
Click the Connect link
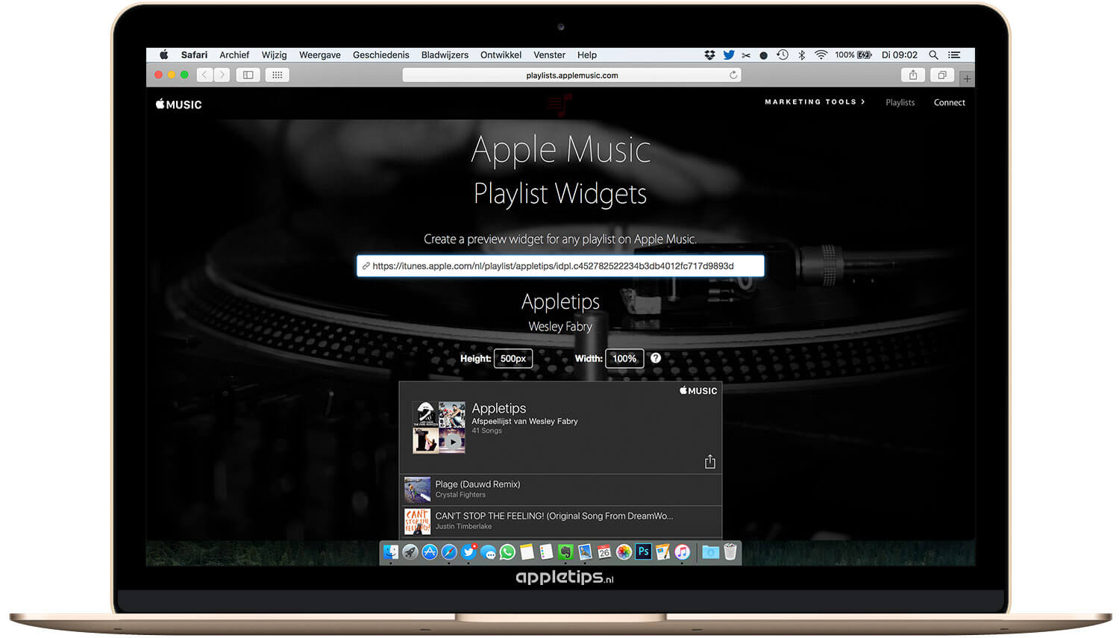[x=949, y=102]
